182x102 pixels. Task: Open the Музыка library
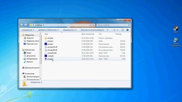click(x=30, y=62)
